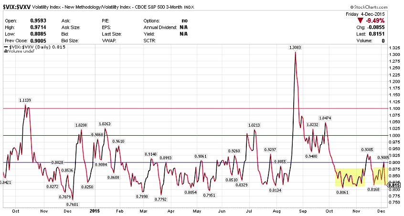
Task: Click the Open value 0.9593
Action: pos(38,21)
